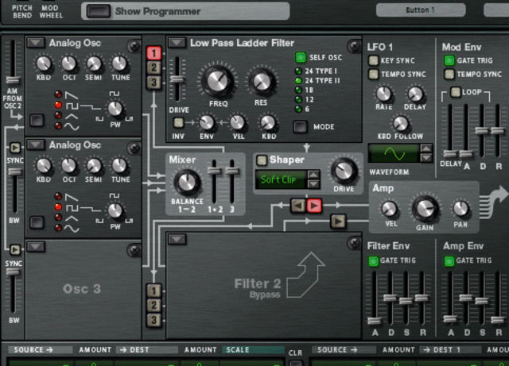Step LFO waveform up arrow
The image size is (509, 366).
click(x=426, y=148)
